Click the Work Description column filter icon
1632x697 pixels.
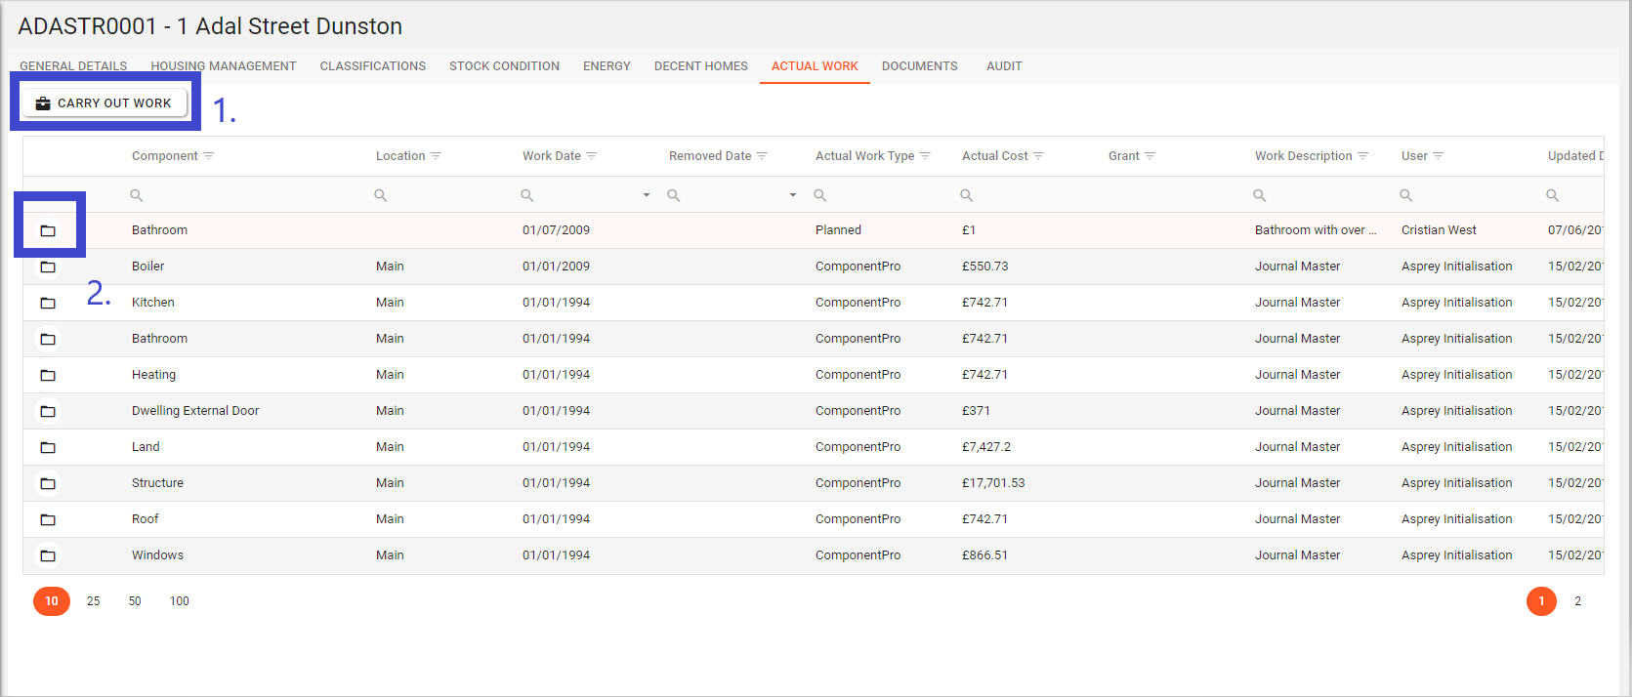pos(1363,156)
